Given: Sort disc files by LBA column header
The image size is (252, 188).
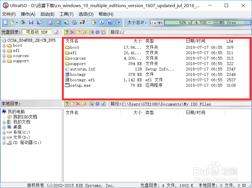Looking at the screenshot, I should pos(235,41).
